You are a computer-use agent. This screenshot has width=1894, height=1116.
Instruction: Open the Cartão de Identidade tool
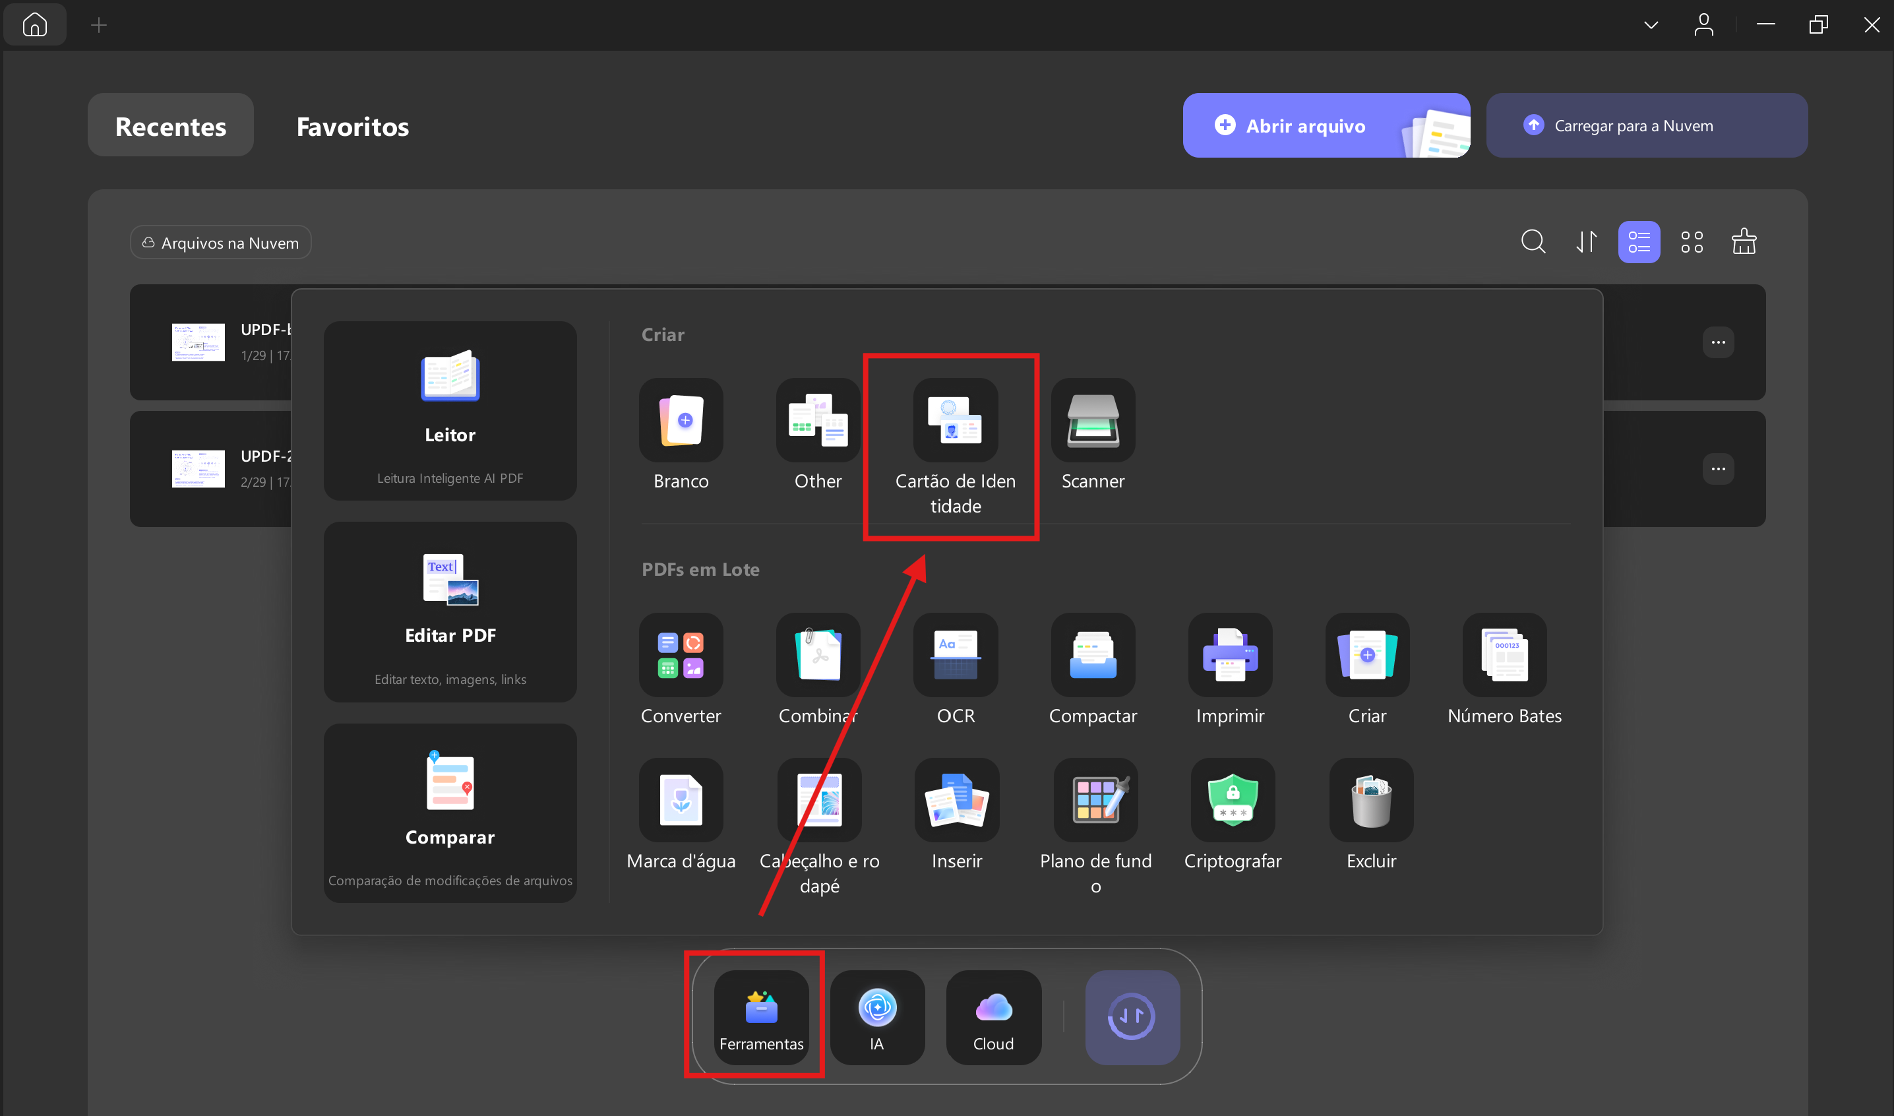coord(955,420)
